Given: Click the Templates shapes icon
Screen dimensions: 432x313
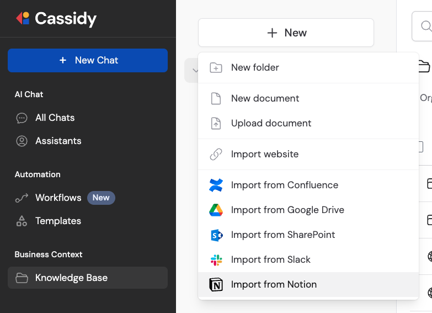Looking at the screenshot, I should 22,221.
